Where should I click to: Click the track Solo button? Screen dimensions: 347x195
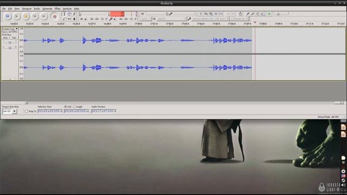tap(14, 38)
